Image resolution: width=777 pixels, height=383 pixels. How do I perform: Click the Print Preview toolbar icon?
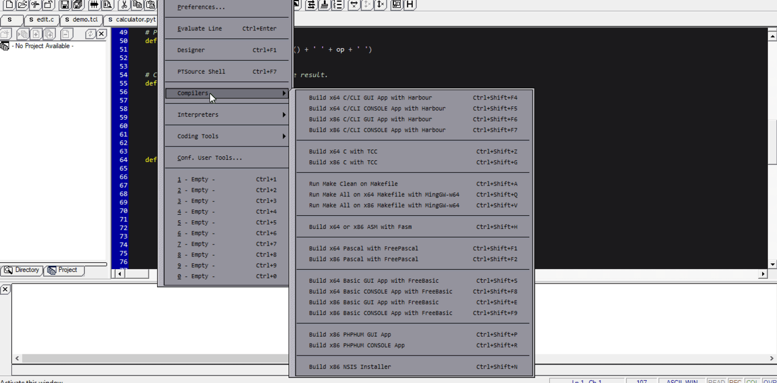107,5
